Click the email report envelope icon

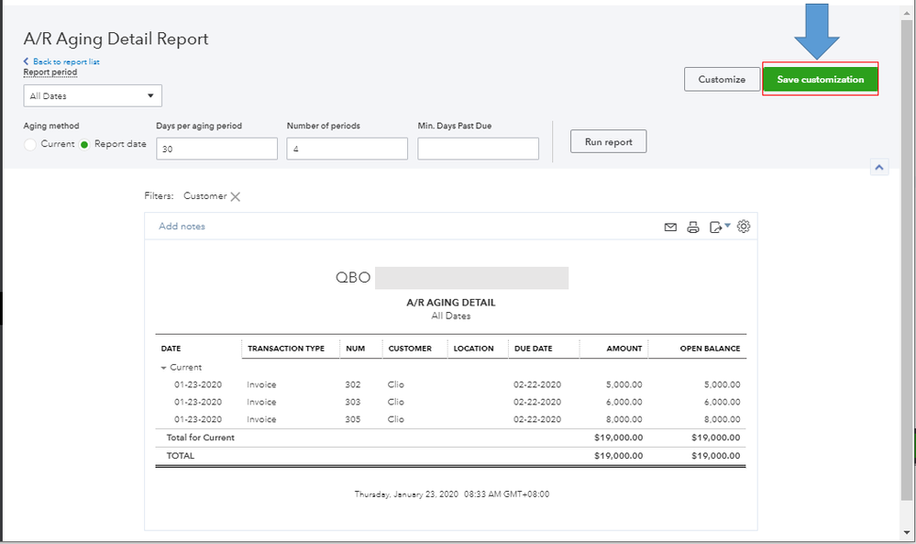pos(670,227)
